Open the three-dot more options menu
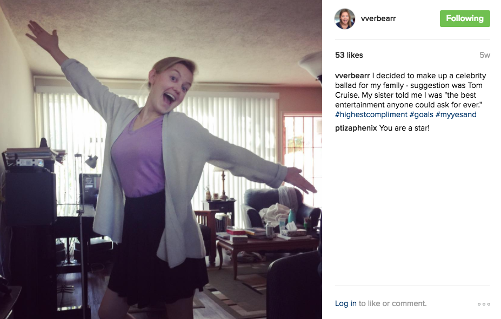The image size is (501, 319). tap(484, 304)
